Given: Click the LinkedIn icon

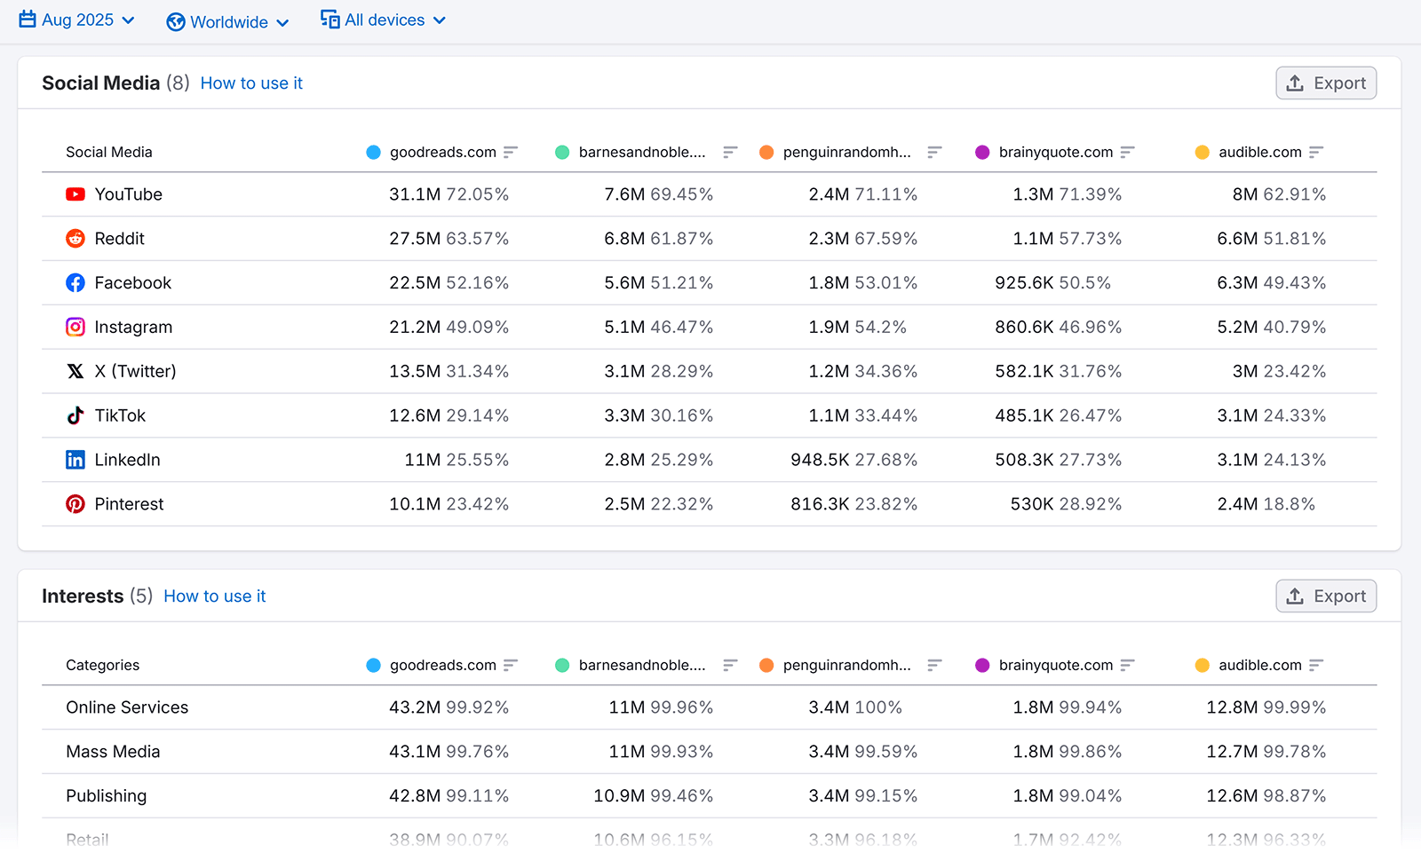Looking at the screenshot, I should tap(75, 459).
